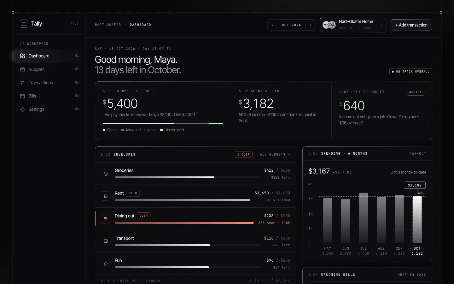The width and height of the screenshot is (454, 284).
Task: Click the AVG marker label on chart
Action: [x=421, y=193]
